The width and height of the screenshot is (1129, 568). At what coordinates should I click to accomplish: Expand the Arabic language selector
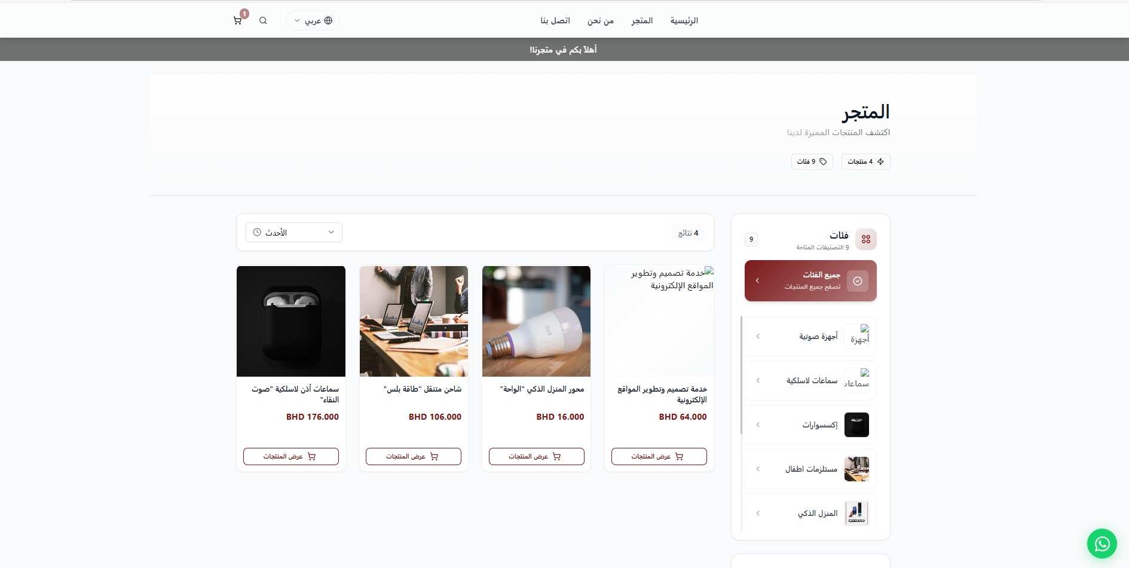[x=313, y=21]
